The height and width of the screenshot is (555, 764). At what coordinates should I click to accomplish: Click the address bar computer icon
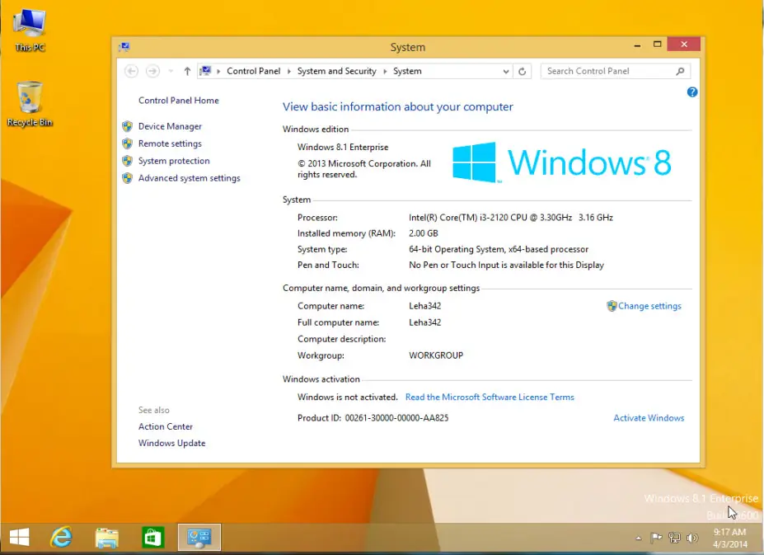point(205,71)
